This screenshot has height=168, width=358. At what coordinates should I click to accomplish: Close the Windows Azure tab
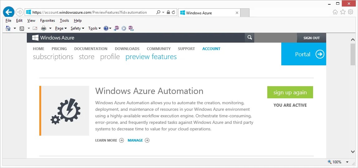pos(237,13)
